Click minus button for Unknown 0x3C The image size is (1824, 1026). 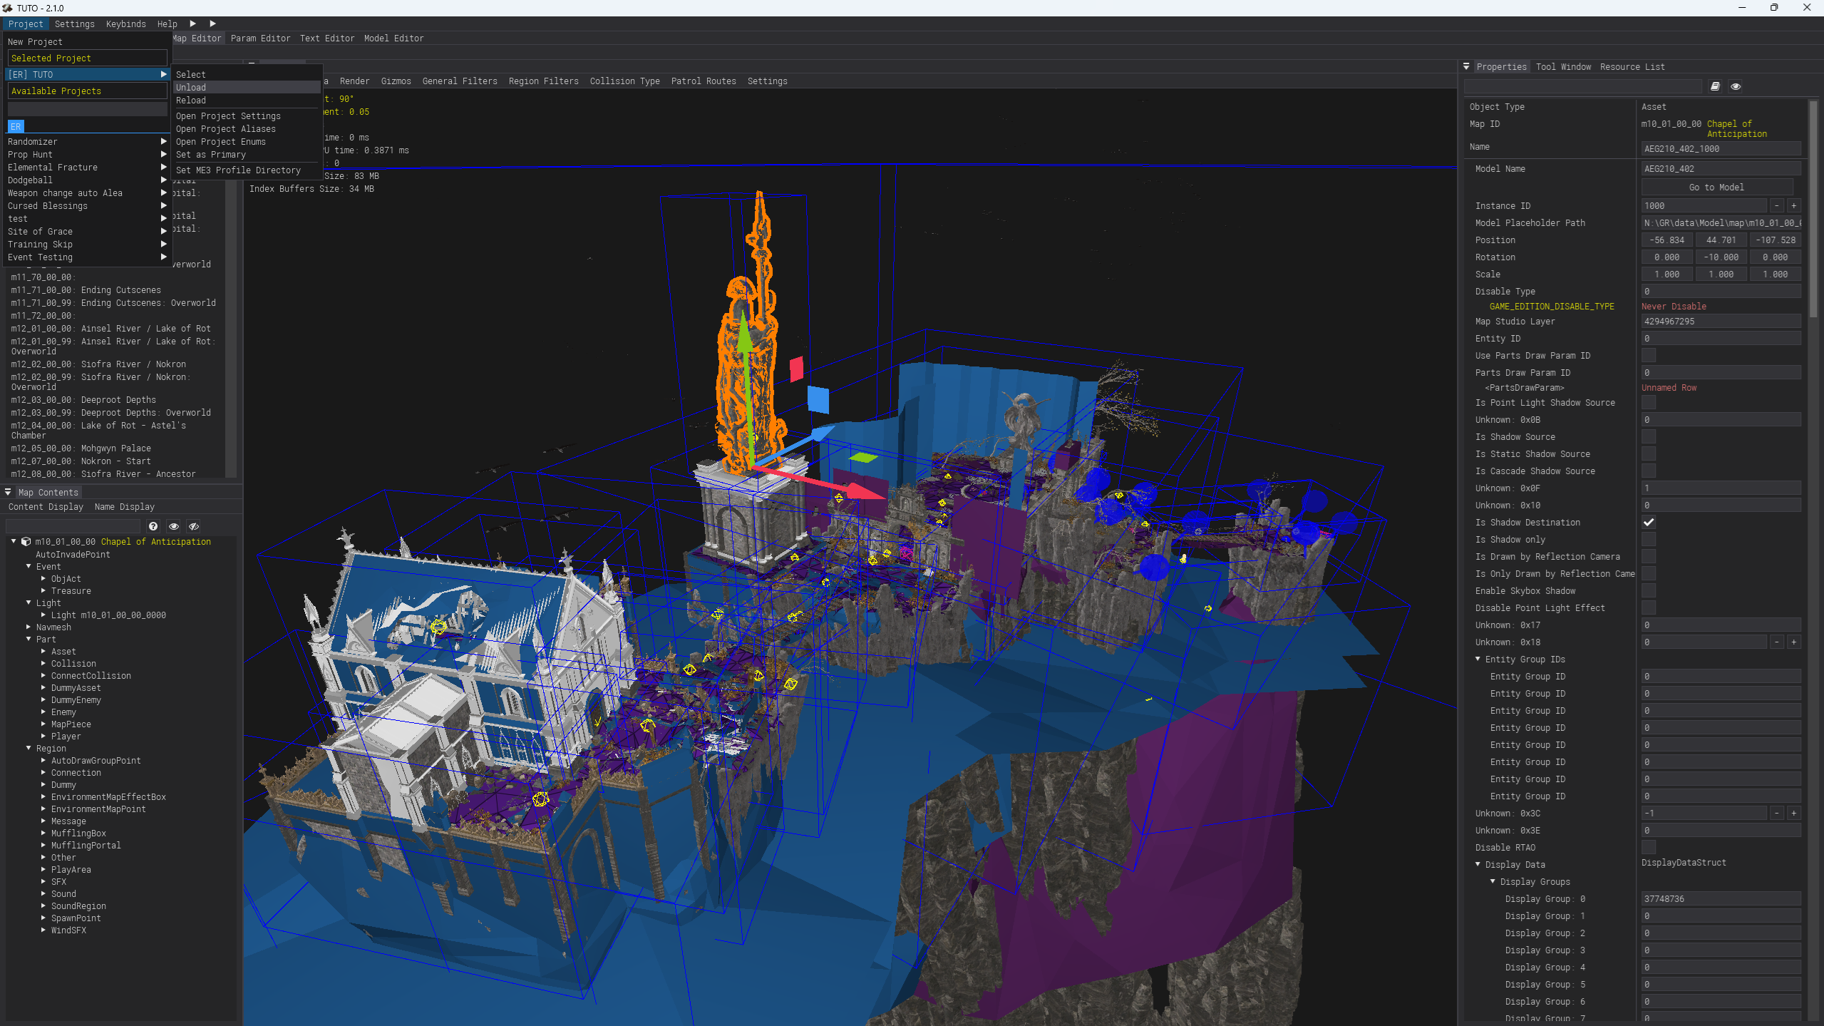pyautogui.click(x=1777, y=813)
